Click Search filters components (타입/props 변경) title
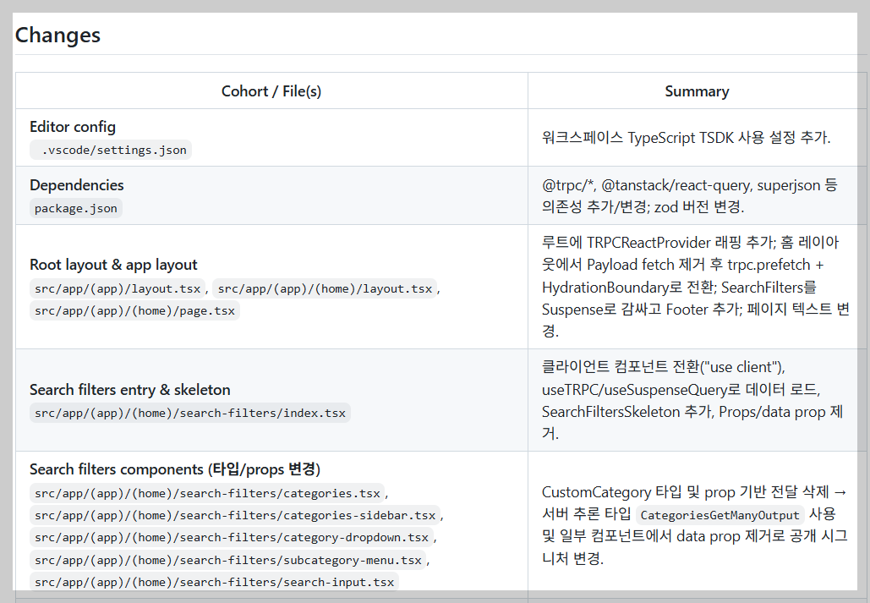This screenshot has height=603, width=870. [175, 469]
